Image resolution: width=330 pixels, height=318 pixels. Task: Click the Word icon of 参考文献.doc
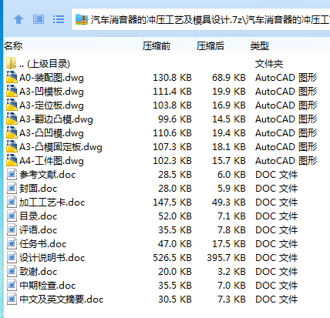click(x=12, y=174)
